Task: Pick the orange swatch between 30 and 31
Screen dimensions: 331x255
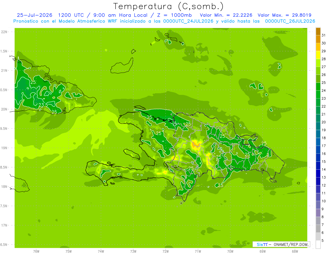Action: point(318,39)
